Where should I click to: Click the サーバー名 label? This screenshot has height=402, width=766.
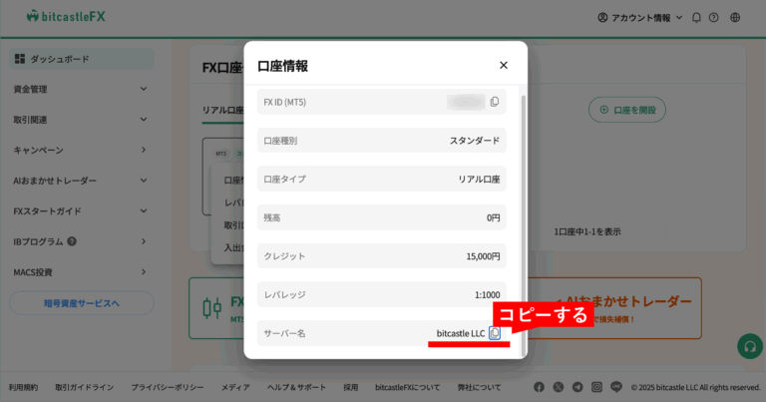click(x=284, y=333)
